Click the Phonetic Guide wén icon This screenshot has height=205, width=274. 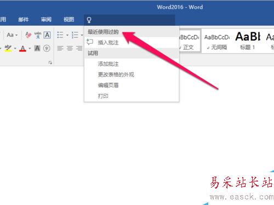(x=38, y=35)
